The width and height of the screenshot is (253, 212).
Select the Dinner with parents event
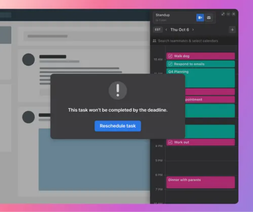[200, 182]
